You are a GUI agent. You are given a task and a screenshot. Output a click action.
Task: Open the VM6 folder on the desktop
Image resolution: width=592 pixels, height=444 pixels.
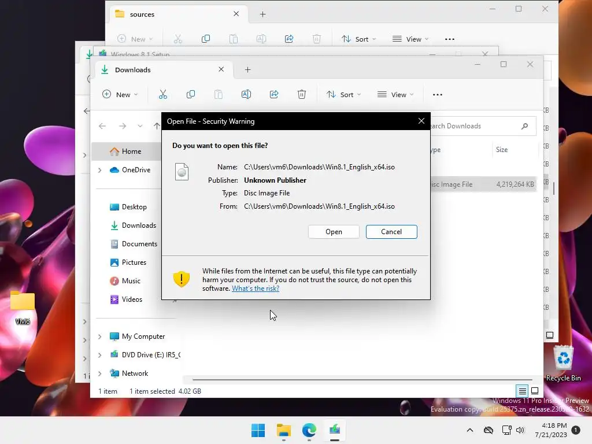coord(23,308)
